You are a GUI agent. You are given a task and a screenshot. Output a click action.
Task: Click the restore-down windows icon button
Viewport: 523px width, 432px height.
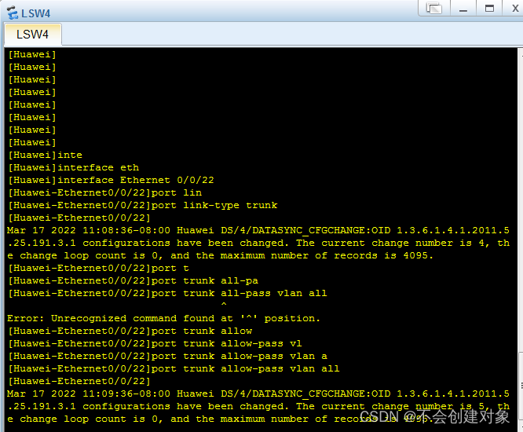(434, 8)
